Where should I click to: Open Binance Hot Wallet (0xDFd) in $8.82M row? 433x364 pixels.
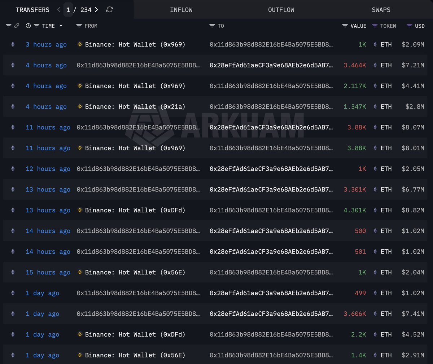[135, 210]
